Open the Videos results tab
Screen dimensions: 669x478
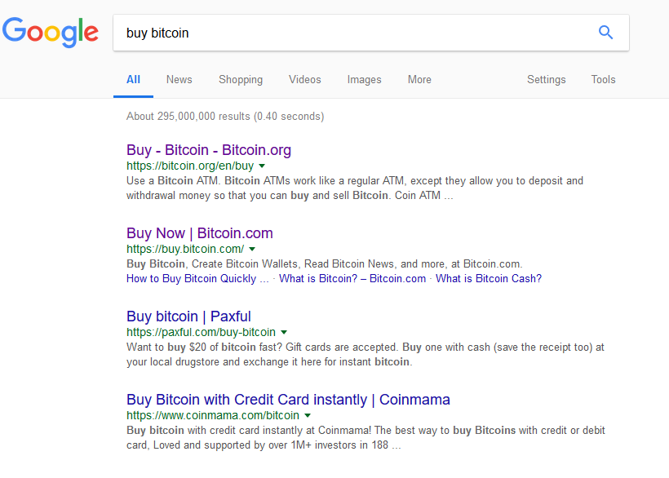pyautogui.click(x=304, y=80)
